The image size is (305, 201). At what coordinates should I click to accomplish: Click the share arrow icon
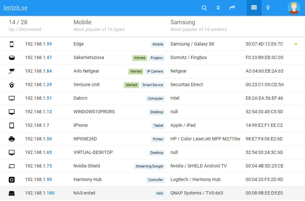pos(232,8)
